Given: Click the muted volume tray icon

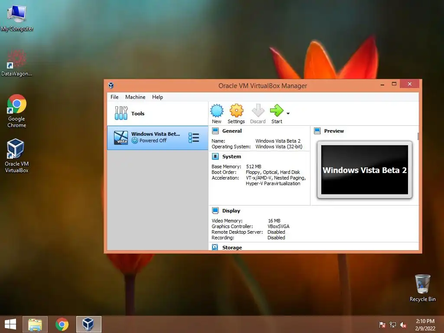Looking at the screenshot, I should point(403,324).
